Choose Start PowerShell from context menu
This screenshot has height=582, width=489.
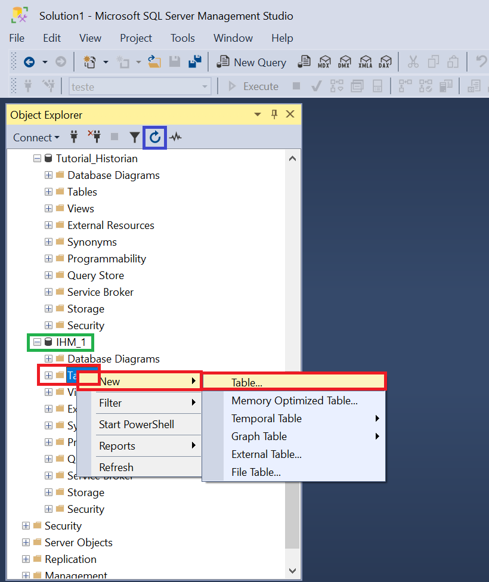(140, 424)
